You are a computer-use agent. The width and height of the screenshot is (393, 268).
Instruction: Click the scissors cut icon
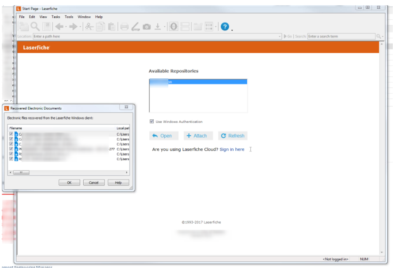(x=89, y=26)
